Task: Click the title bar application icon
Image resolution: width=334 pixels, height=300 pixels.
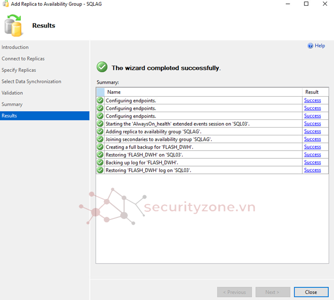Action: tap(5, 4)
